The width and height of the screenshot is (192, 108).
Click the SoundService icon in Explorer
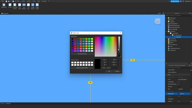pyautogui.click(x=169, y=45)
